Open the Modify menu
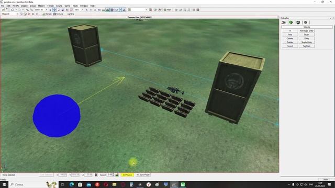Screen dimensions: 335x188 (x=16, y=6)
